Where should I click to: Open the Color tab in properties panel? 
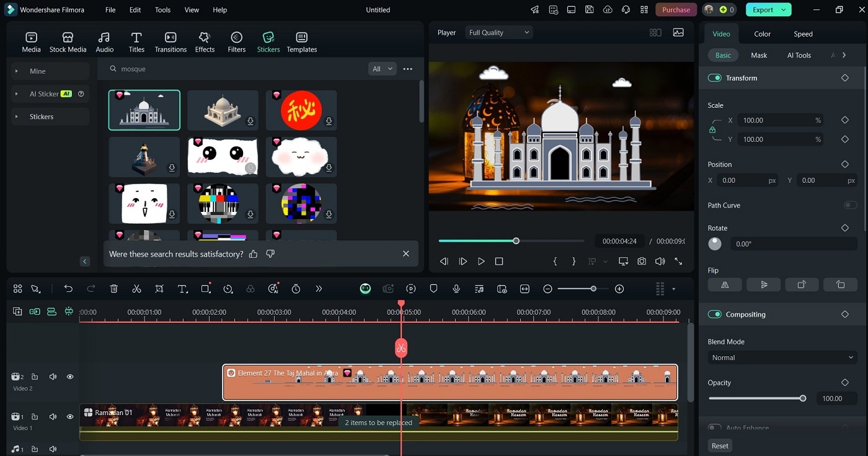point(762,34)
